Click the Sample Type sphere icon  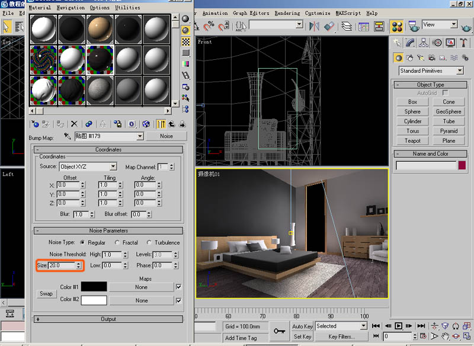pyautogui.click(x=185, y=19)
